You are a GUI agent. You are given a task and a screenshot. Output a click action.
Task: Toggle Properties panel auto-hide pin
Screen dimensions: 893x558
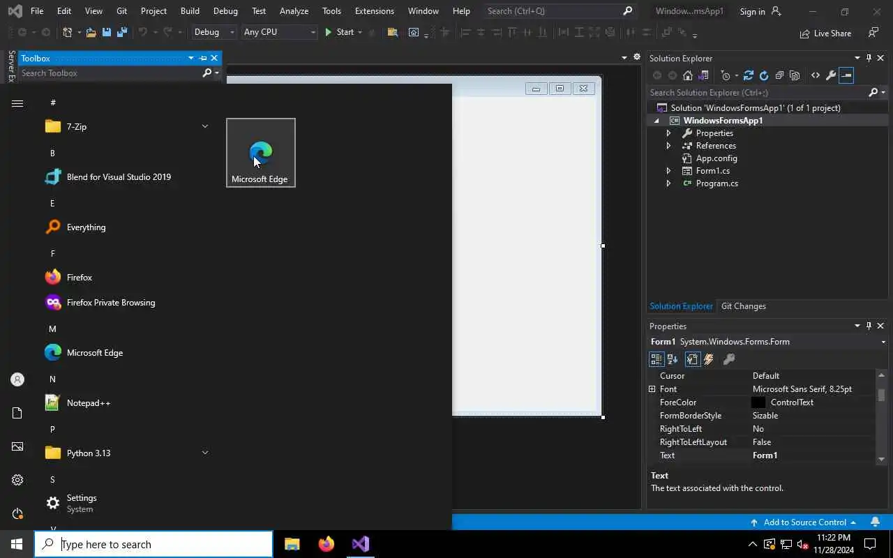[x=869, y=326]
